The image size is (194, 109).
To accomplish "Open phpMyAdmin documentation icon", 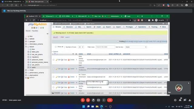I will pos(36,28).
